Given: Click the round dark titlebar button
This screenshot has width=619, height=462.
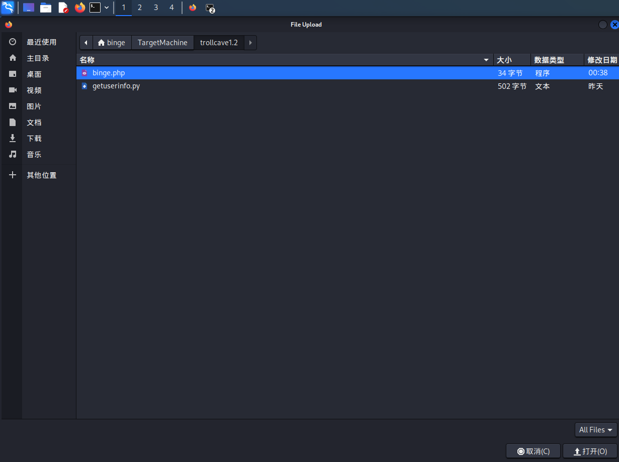Looking at the screenshot, I should point(602,25).
